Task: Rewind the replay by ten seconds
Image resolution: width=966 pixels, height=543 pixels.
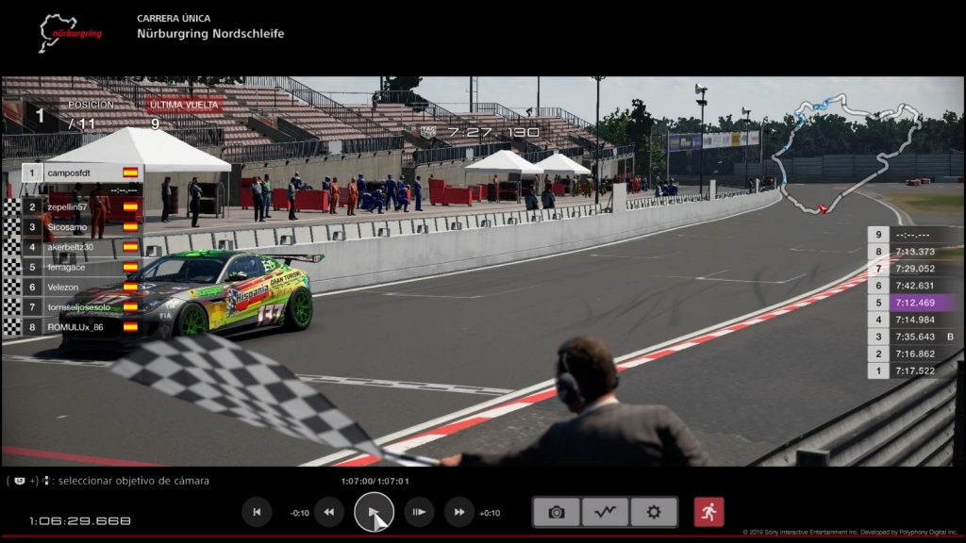Action: pos(329,512)
